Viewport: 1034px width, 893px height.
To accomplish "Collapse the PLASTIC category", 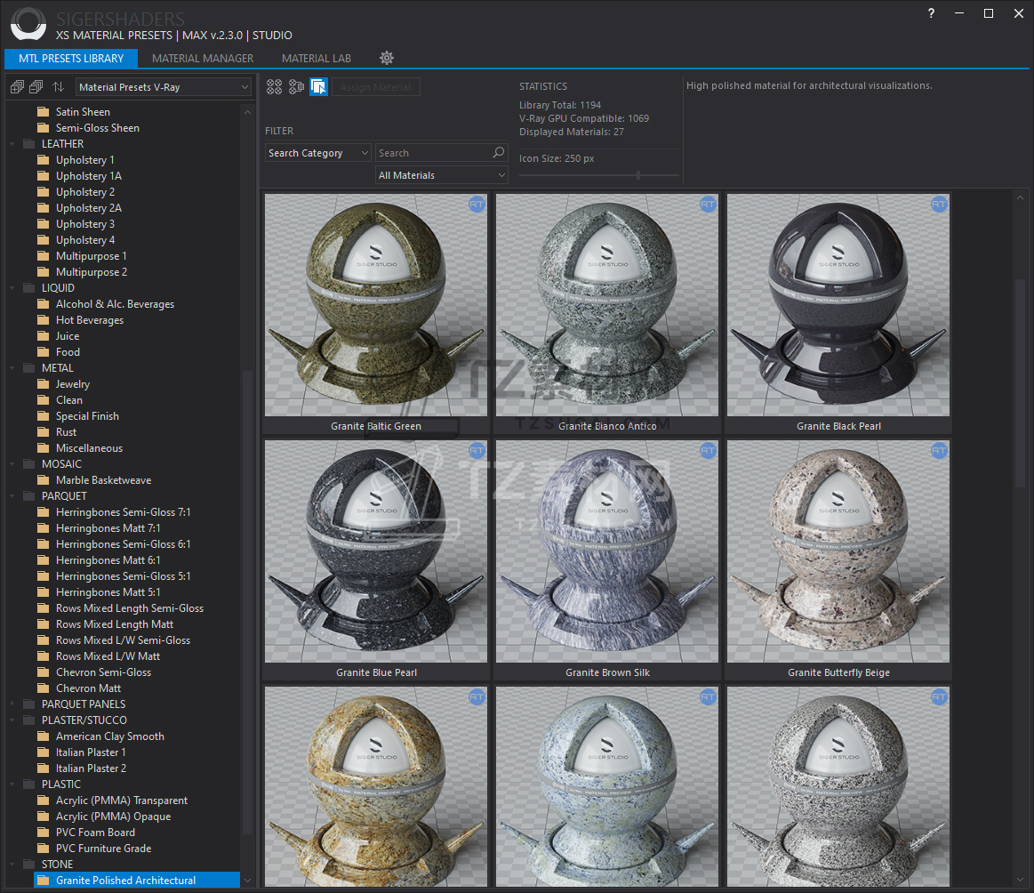I will point(12,784).
